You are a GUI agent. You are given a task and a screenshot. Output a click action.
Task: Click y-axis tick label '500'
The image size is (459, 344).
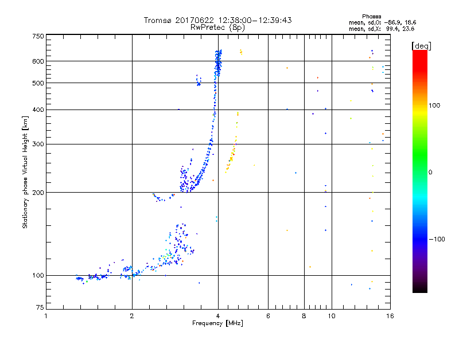(38, 83)
